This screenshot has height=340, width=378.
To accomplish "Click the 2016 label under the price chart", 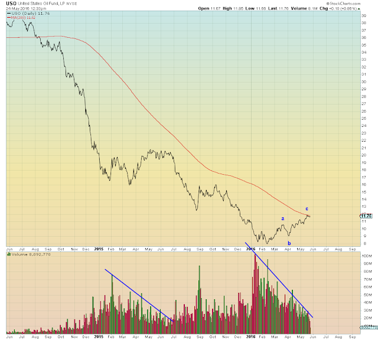I will [250, 249].
